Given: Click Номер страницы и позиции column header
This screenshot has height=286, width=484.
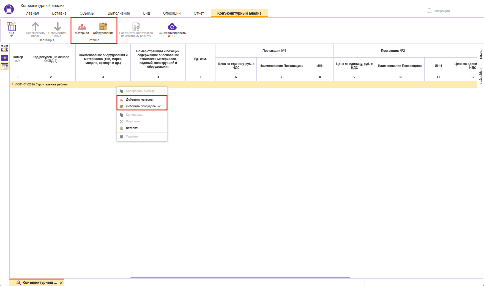Looking at the screenshot, I should [x=158, y=59].
